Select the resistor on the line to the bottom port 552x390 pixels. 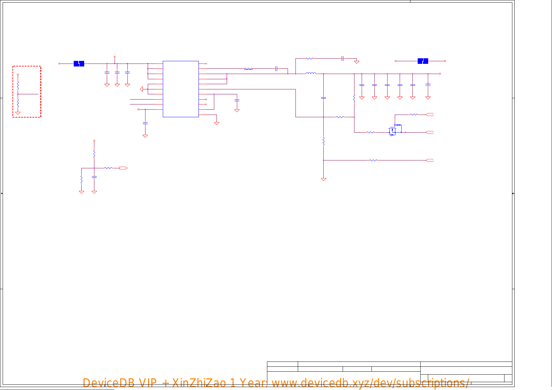tap(373, 160)
